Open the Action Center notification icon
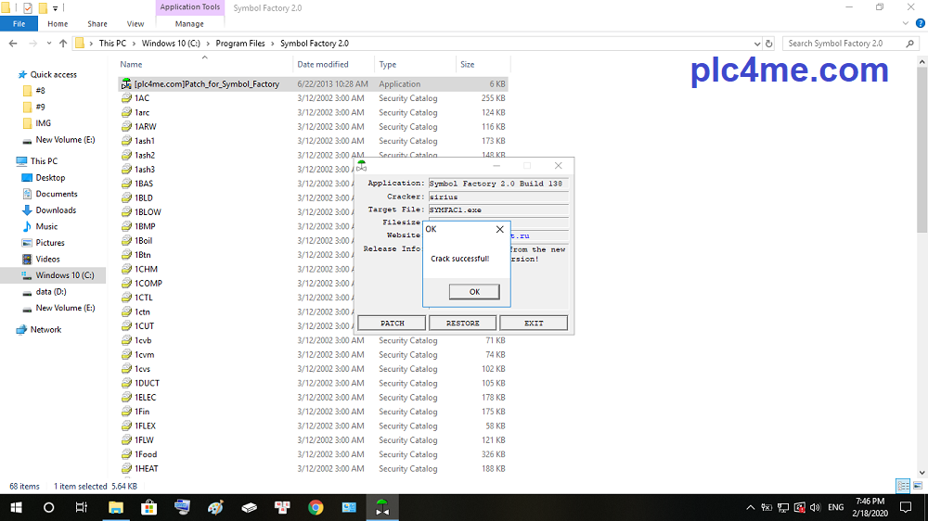This screenshot has height=521, width=928. point(906,507)
